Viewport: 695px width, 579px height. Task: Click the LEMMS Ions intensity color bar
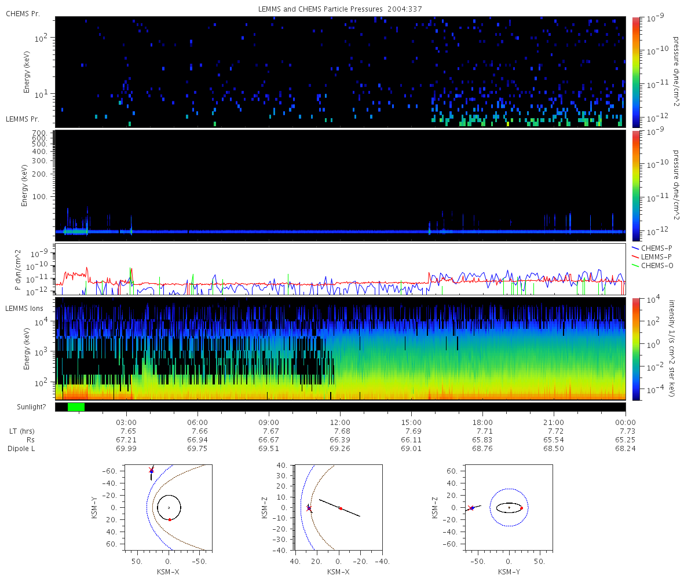coord(635,349)
